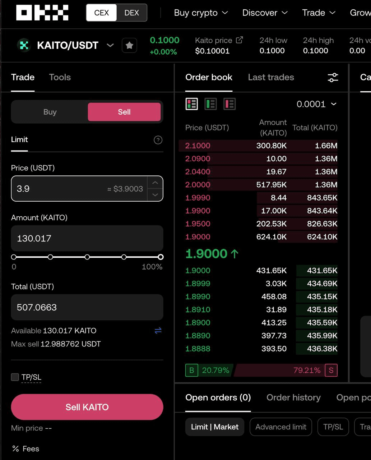Click the S sell ratio badge
Viewport: 371px width, 460px height.
click(x=331, y=370)
